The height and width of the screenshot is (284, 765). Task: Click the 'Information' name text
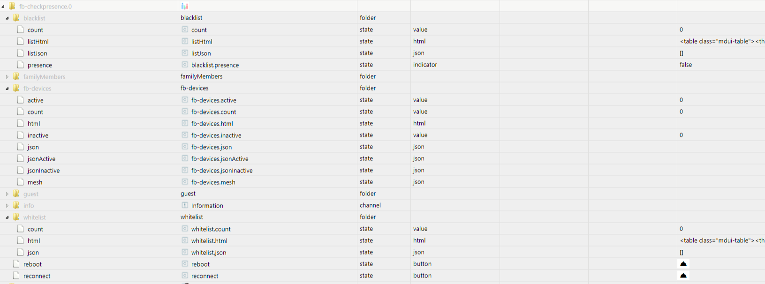coord(207,206)
